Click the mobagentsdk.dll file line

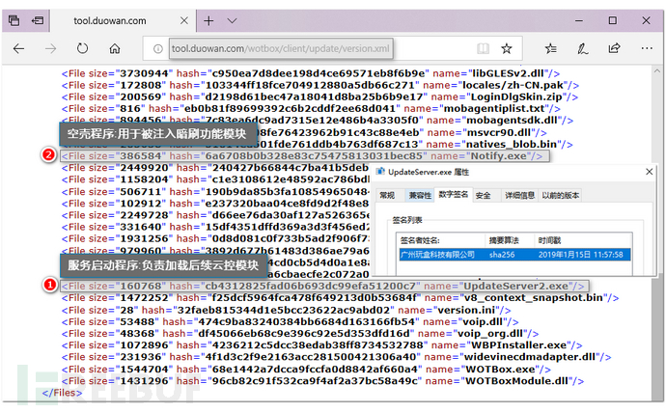coord(318,121)
